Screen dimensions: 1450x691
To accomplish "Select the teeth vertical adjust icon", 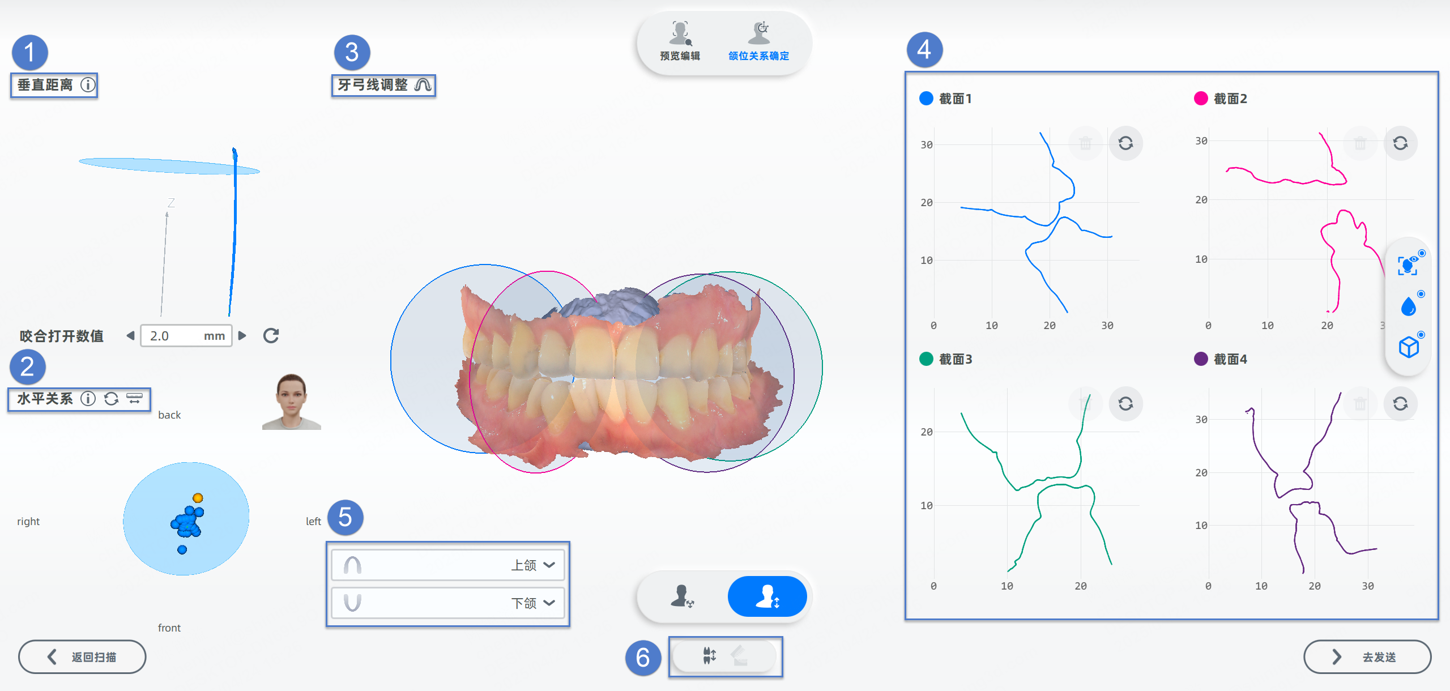I will (709, 656).
